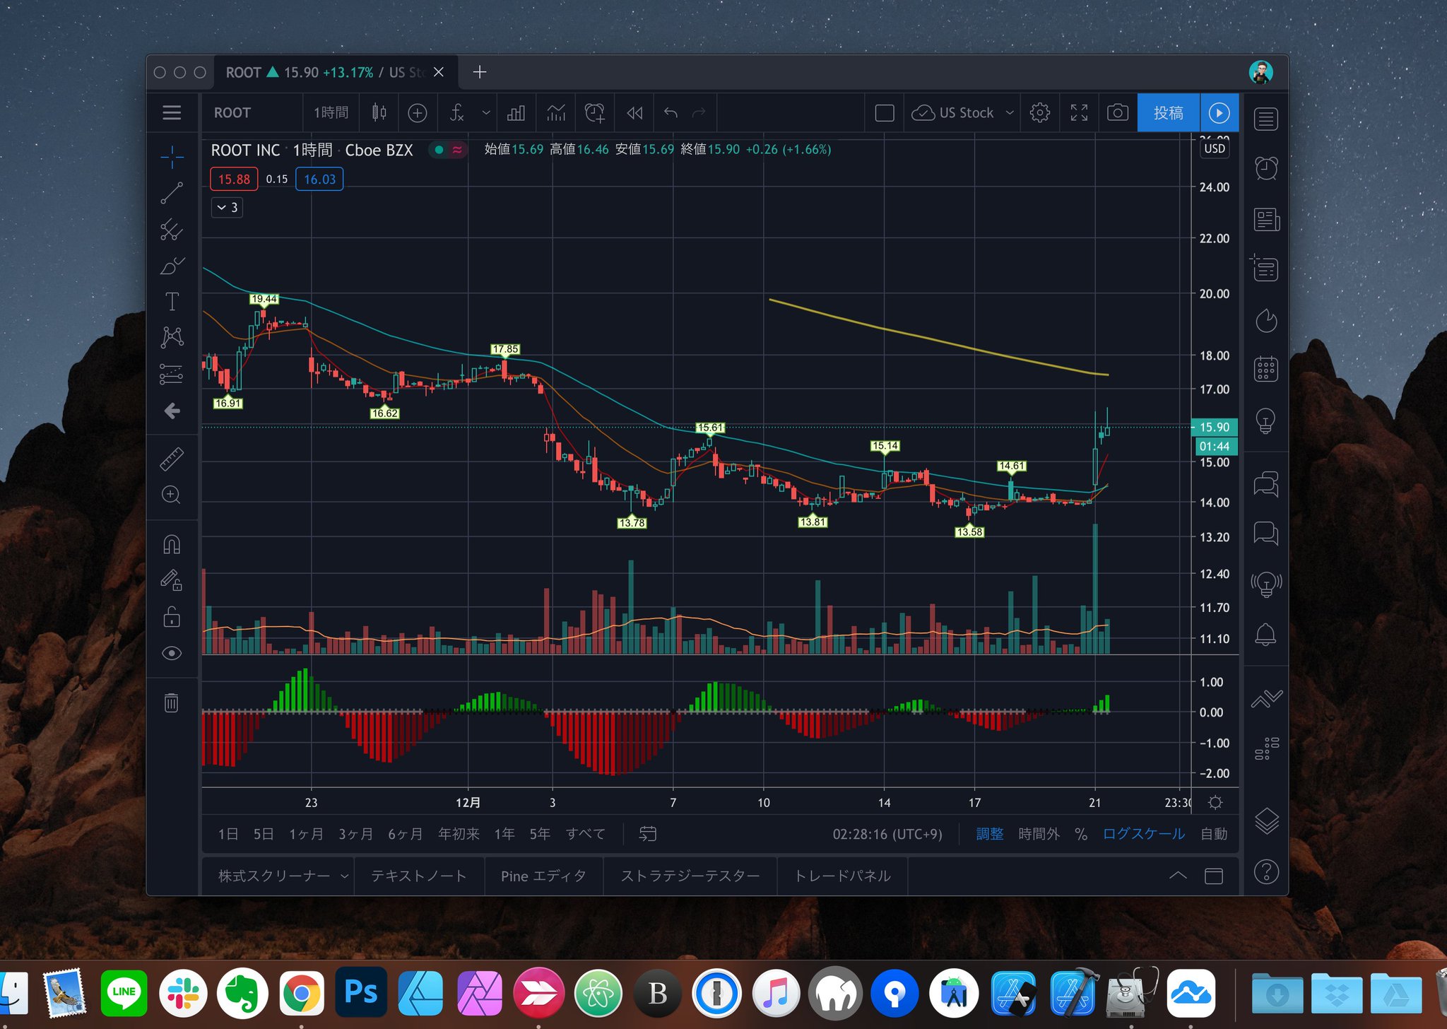Select the 1日 time range

(x=228, y=834)
